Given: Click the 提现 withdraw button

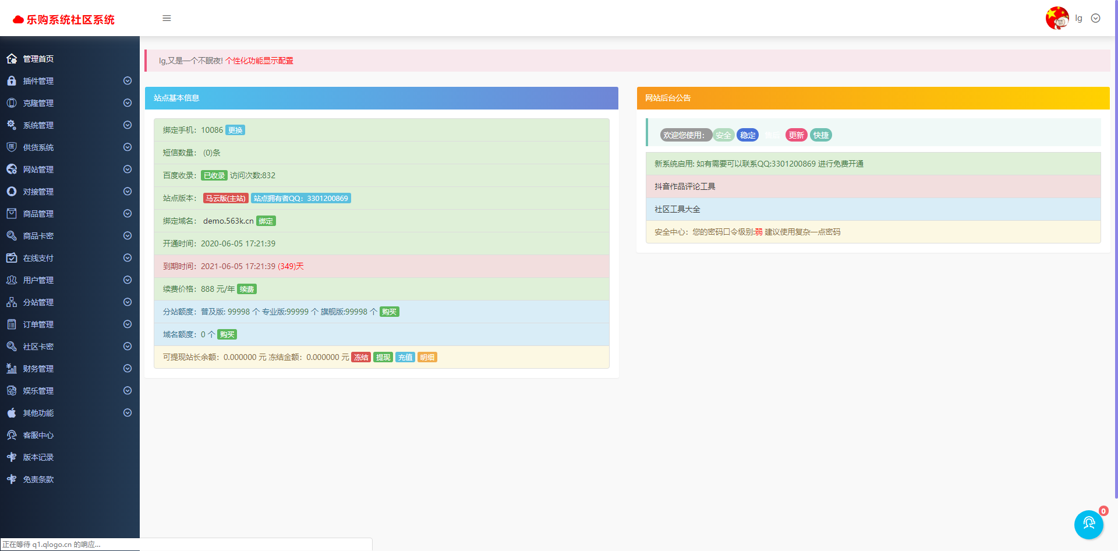Looking at the screenshot, I should click(x=383, y=358).
